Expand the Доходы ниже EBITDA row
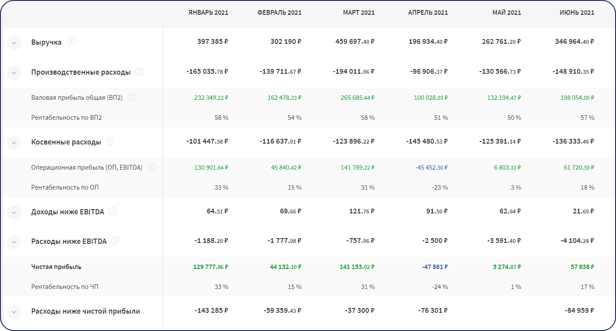This screenshot has height=331, width=616. pyautogui.click(x=14, y=212)
